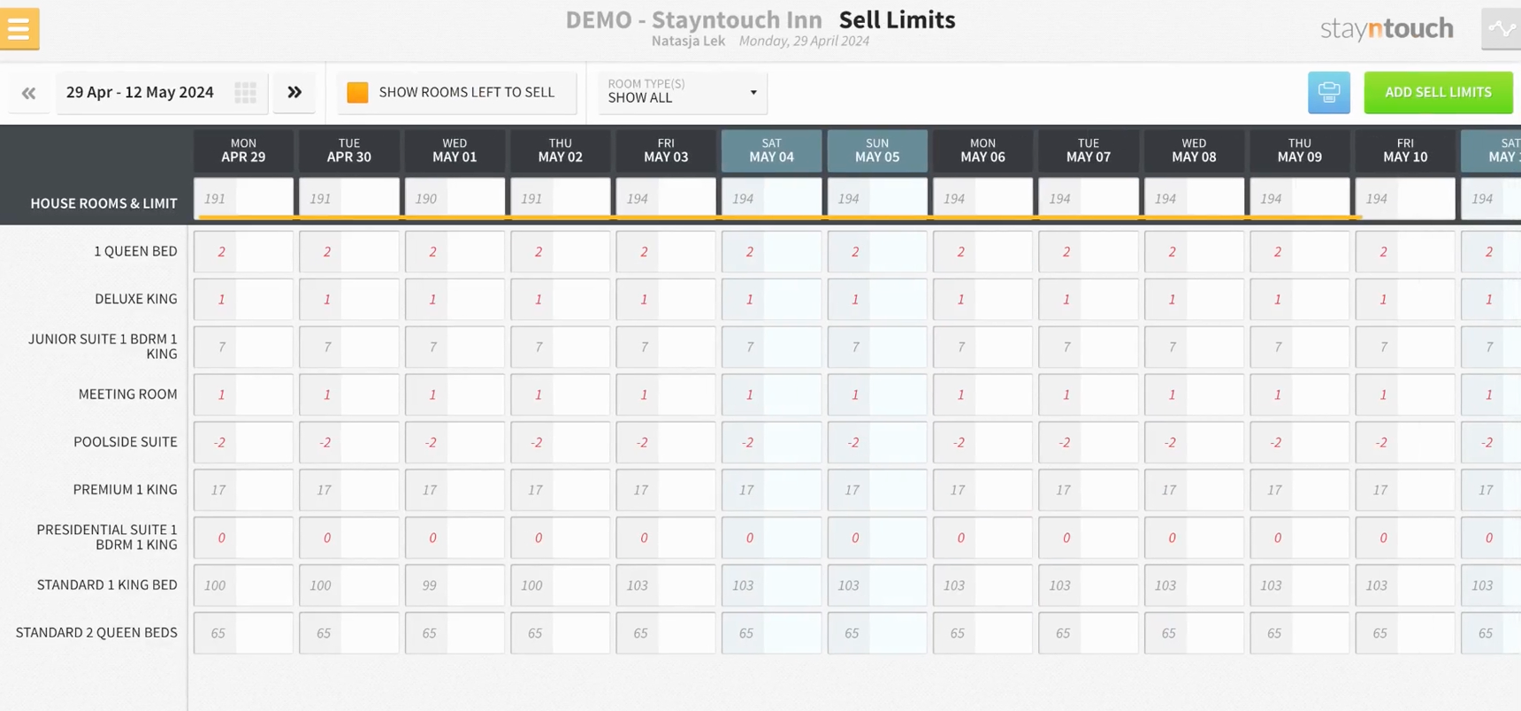Click the PRESIDENTIAL SUITE 1 BDRM 1 KING label

pos(107,537)
